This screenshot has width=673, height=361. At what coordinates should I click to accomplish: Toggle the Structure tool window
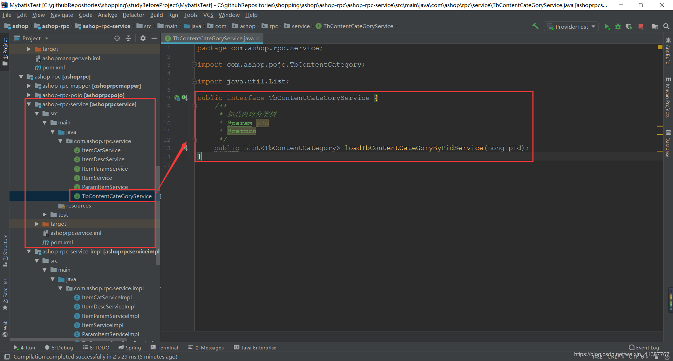click(x=5, y=250)
